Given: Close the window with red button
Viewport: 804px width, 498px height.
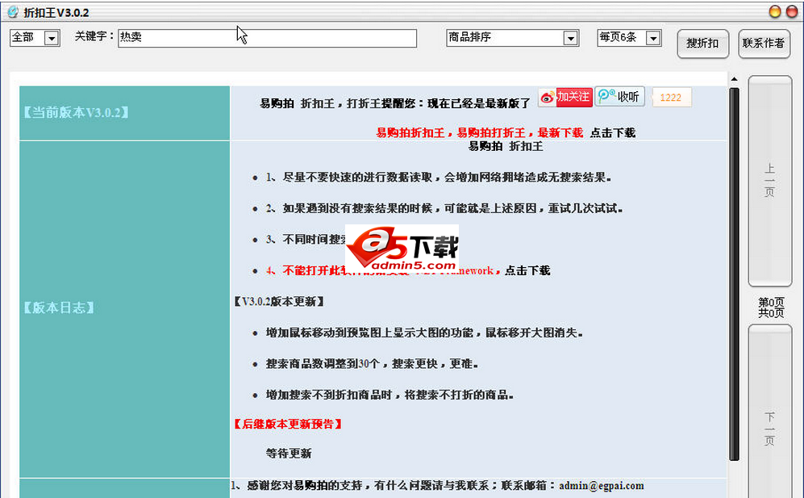Looking at the screenshot, I should click(x=792, y=11).
